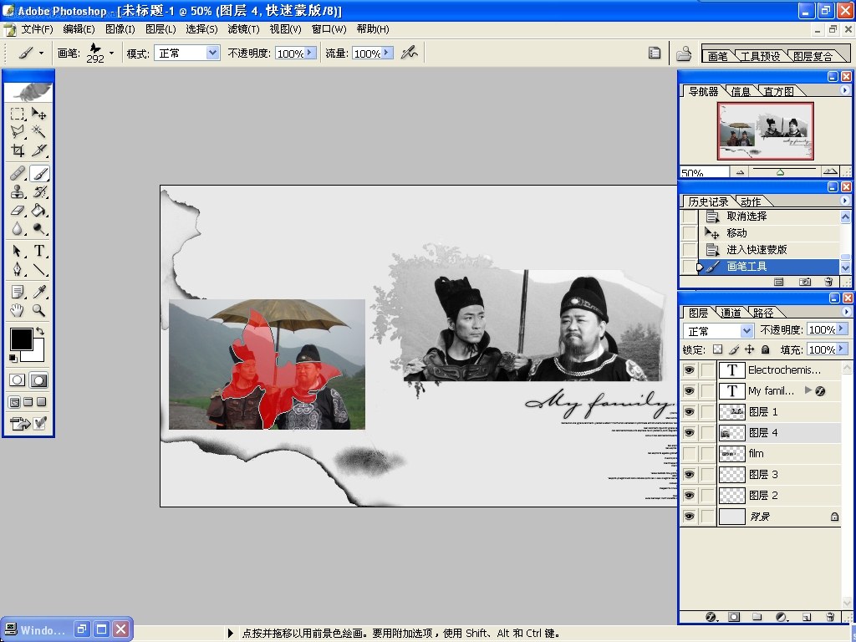Add layer mask in Layers panel

pyautogui.click(x=734, y=617)
